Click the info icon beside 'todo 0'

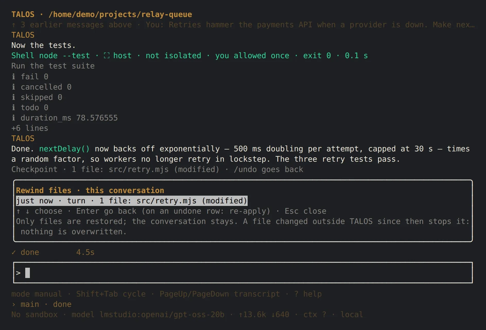coord(13,107)
